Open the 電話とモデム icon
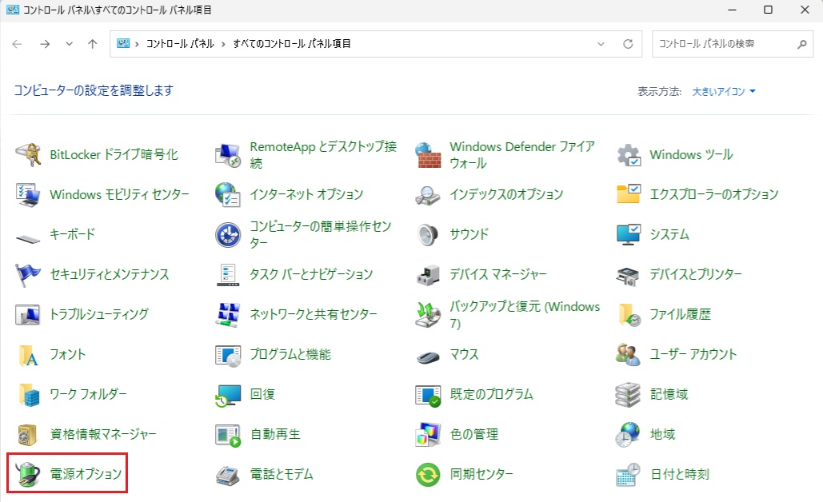 point(228,474)
